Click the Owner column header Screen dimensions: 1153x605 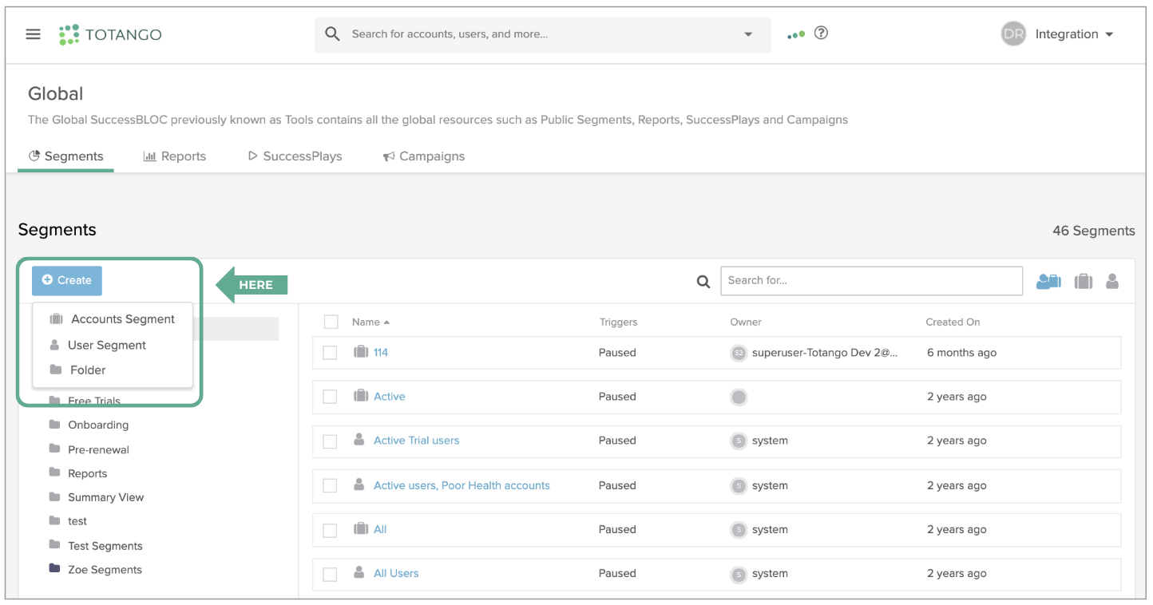click(x=746, y=322)
